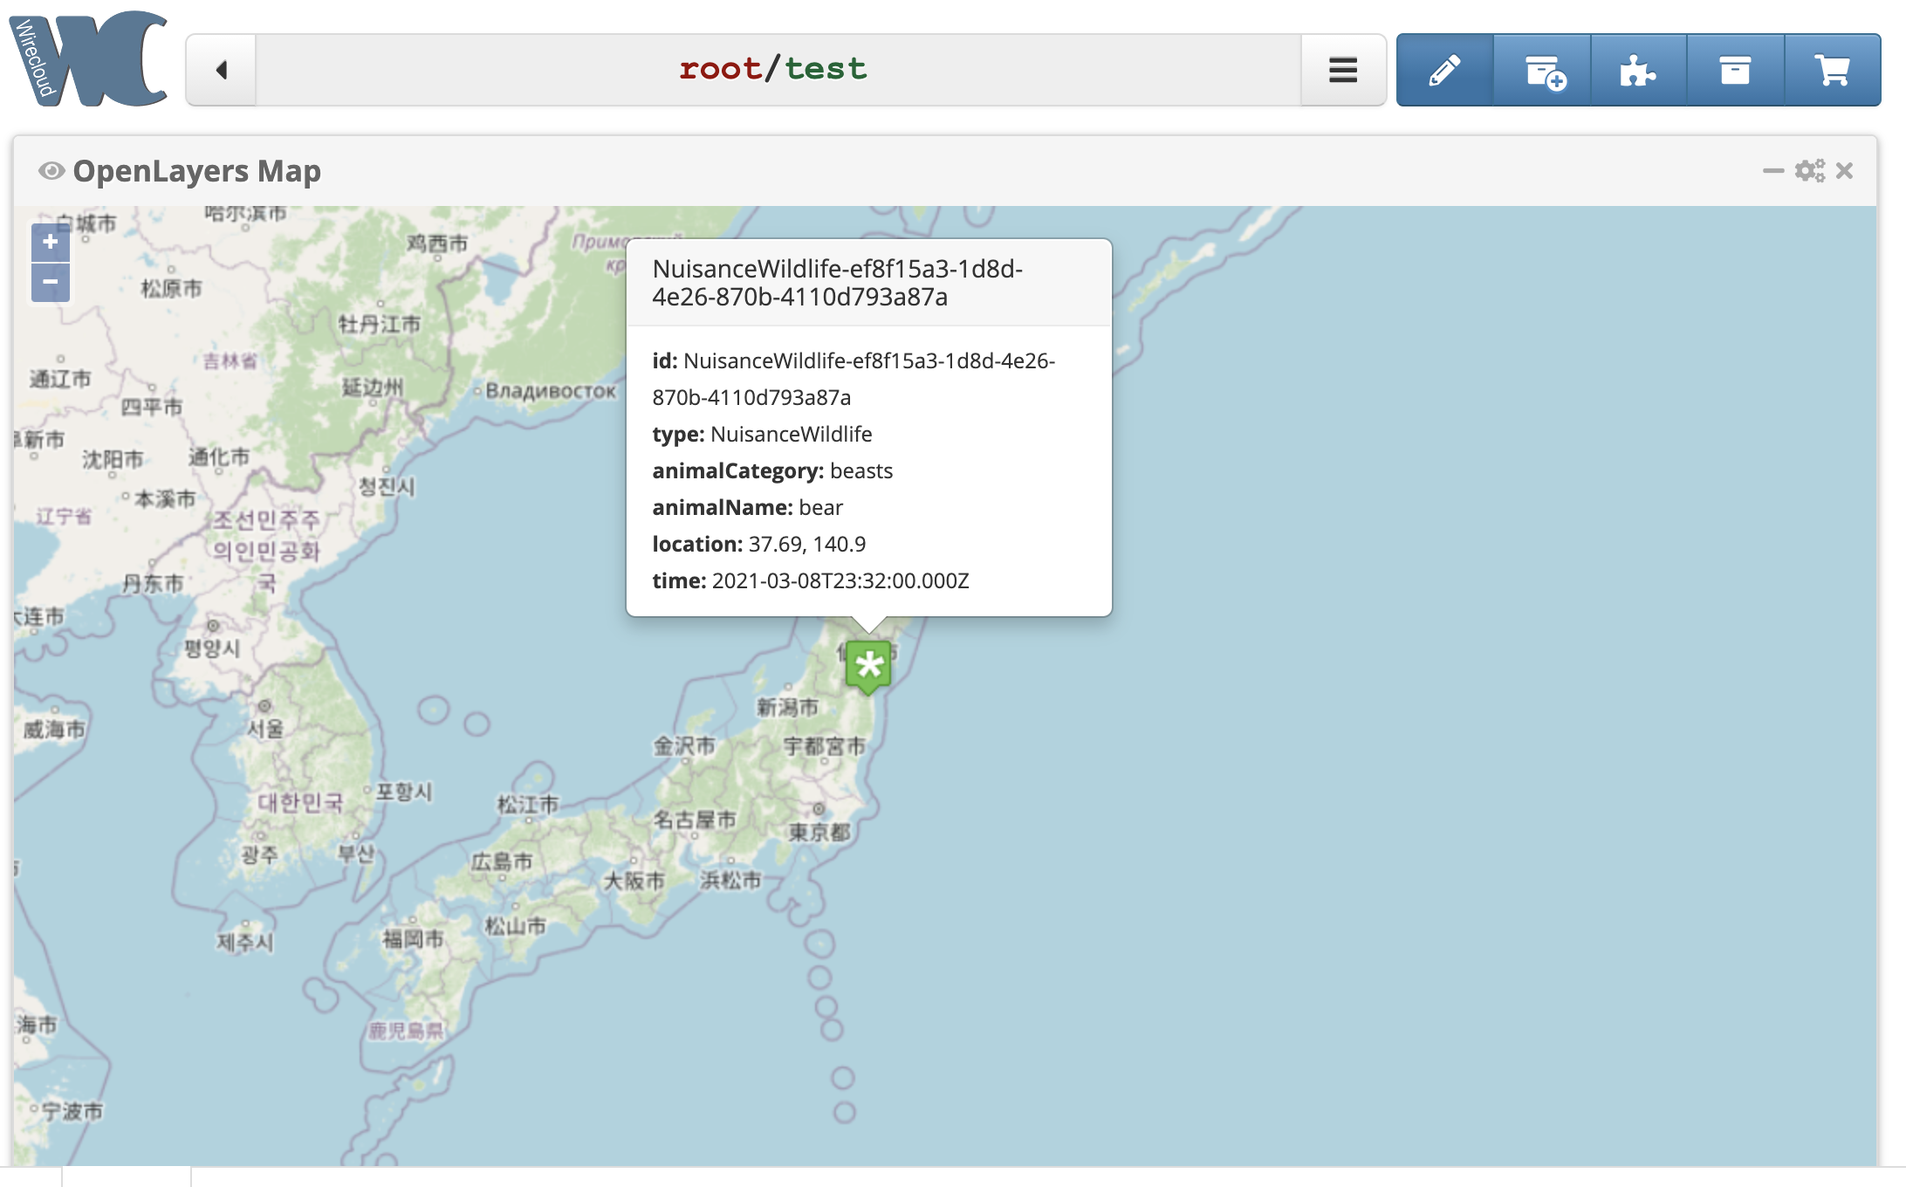This screenshot has width=1906, height=1187.
Task: Minimize the OpenLayers Map widget
Action: 1772,171
